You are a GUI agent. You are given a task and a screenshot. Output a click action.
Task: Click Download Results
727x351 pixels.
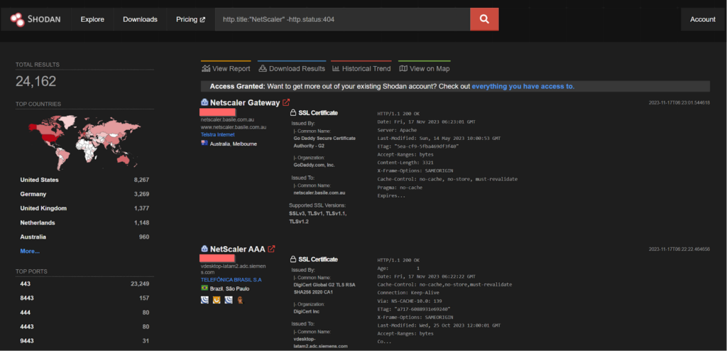point(292,69)
